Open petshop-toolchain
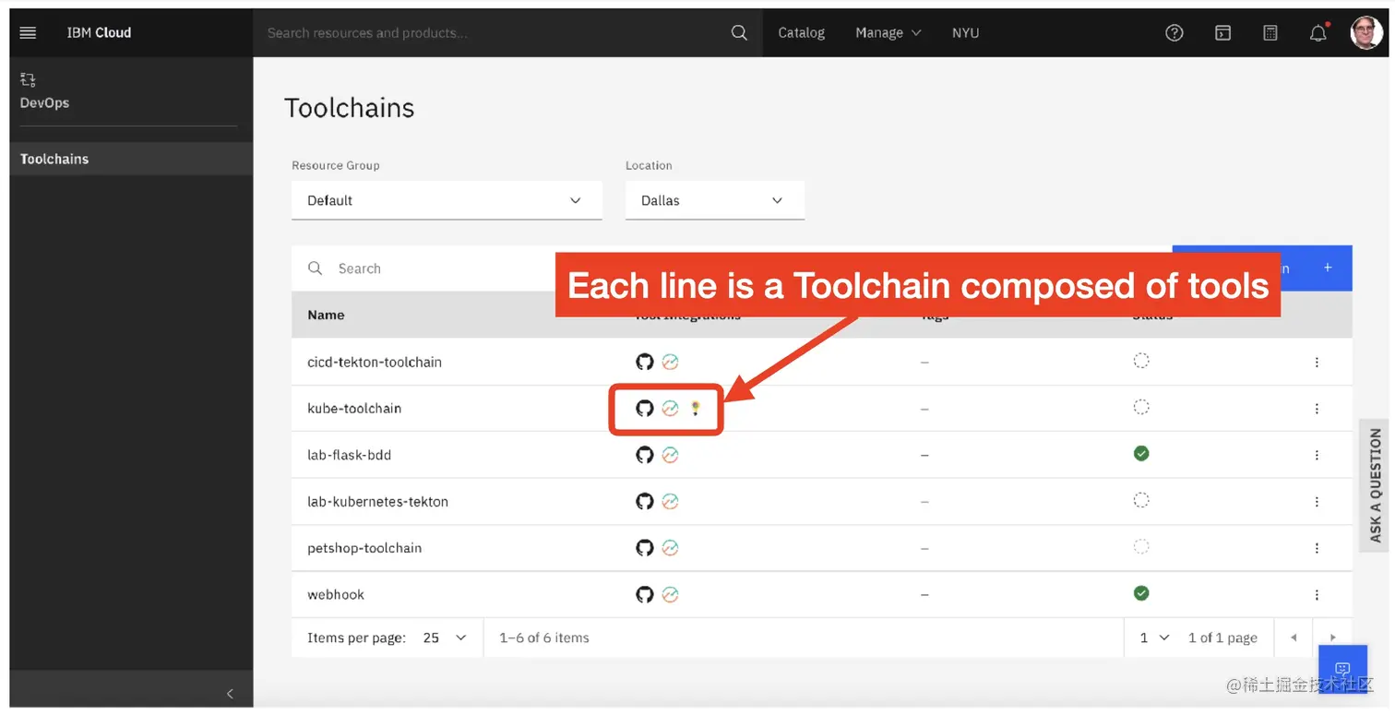This screenshot has height=715, width=1395. [x=364, y=548]
